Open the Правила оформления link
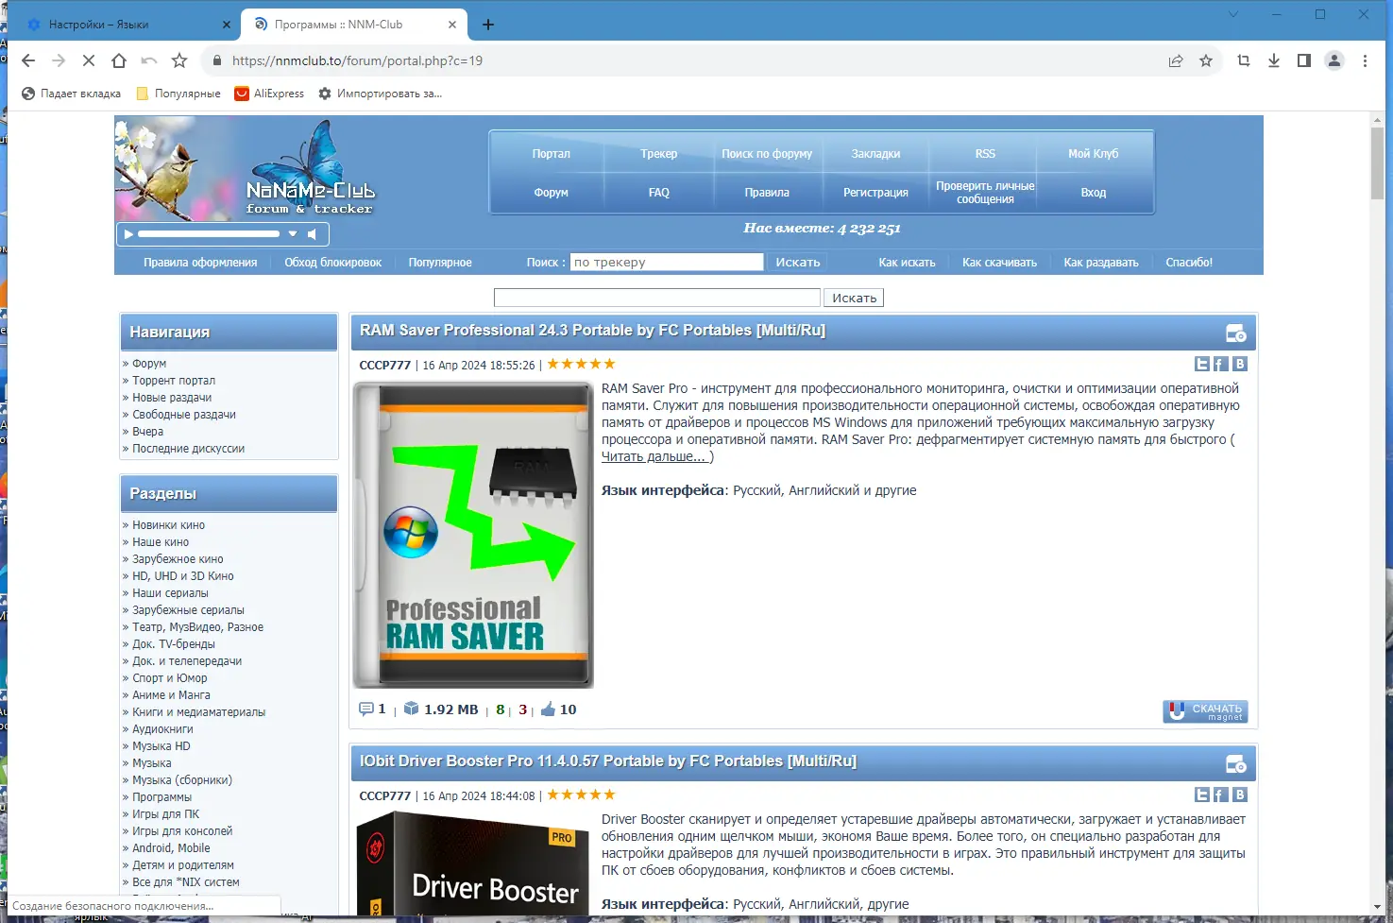This screenshot has height=923, width=1393. [200, 263]
